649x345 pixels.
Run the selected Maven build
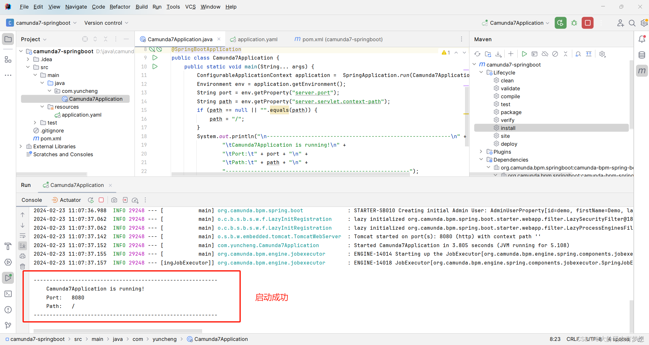pyautogui.click(x=524, y=54)
